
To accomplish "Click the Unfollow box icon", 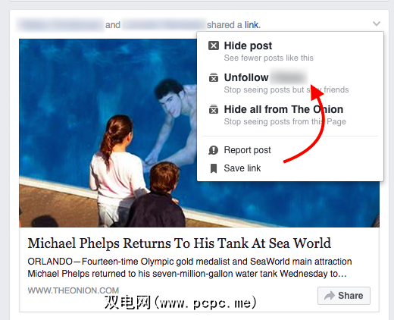I will [214, 77].
